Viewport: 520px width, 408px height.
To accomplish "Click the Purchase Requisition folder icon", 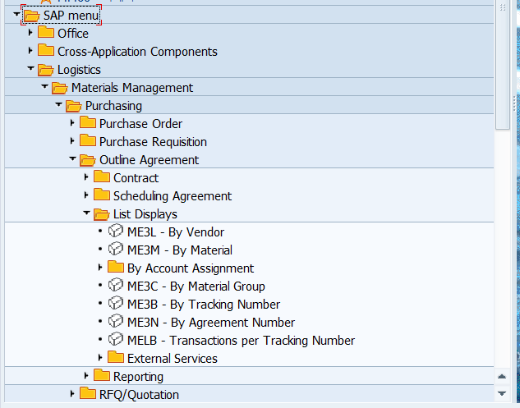I will point(88,140).
